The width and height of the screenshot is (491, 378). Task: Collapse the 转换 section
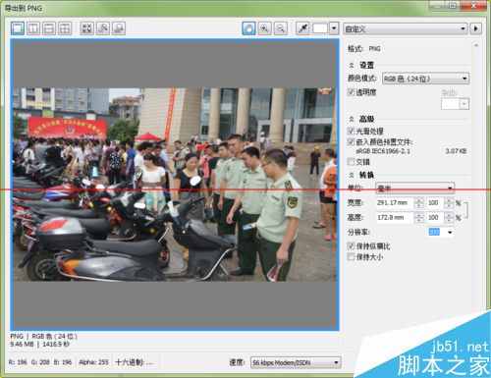pos(352,175)
